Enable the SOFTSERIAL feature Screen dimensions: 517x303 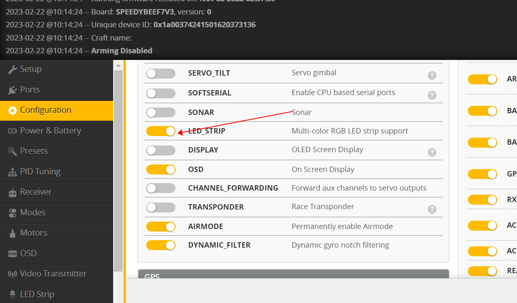161,93
